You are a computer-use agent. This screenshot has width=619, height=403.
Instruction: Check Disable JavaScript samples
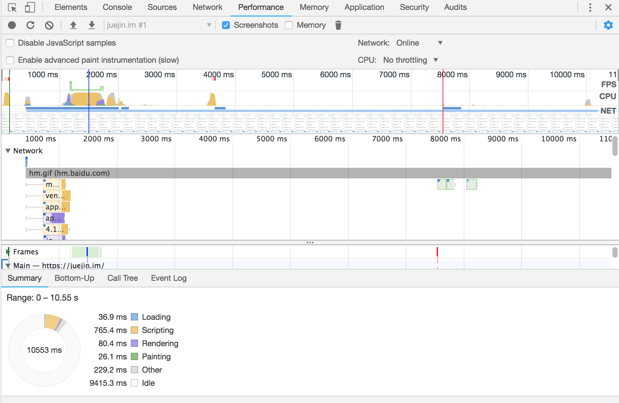(10, 43)
